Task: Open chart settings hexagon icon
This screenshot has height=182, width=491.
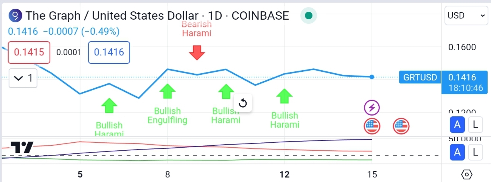Action: tap(467, 174)
